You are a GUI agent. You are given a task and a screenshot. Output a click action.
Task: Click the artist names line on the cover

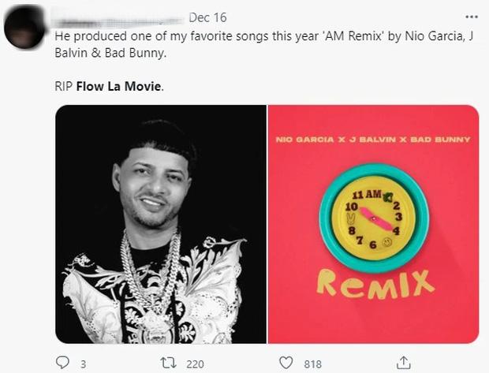click(x=373, y=140)
